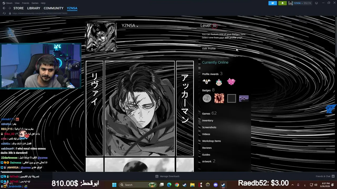Click the winged pendant profile award
Viewport: 337px width, 189px height.
207,82
